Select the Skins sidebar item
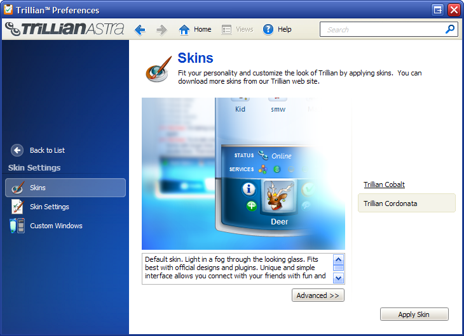This screenshot has height=336, width=464. coord(65,188)
